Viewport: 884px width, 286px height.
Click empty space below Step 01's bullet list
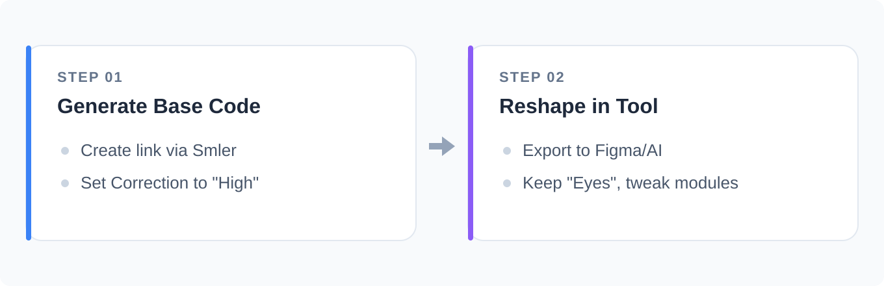(221, 218)
